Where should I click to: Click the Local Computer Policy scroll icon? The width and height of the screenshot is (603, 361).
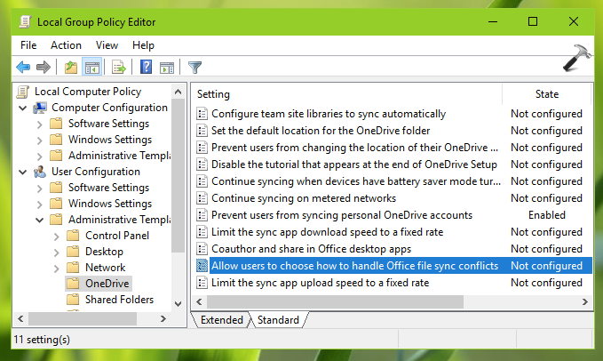(x=23, y=92)
